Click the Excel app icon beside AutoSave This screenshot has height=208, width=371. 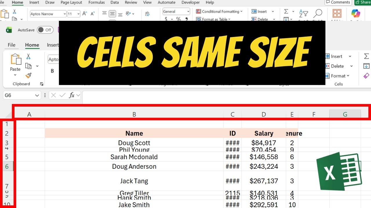click(x=9, y=30)
